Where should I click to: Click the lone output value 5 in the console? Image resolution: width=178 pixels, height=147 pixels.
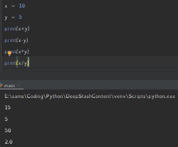coord(6,119)
